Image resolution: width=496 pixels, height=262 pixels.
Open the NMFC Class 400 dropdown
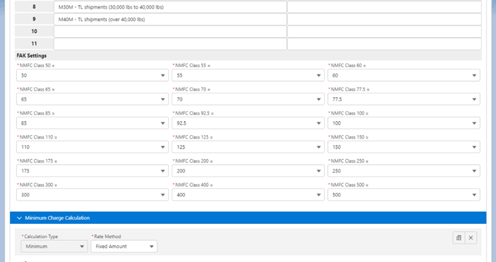(248, 195)
